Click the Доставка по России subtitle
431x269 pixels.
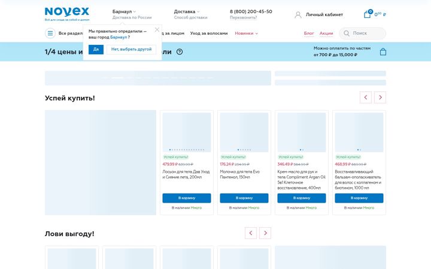[x=132, y=17]
